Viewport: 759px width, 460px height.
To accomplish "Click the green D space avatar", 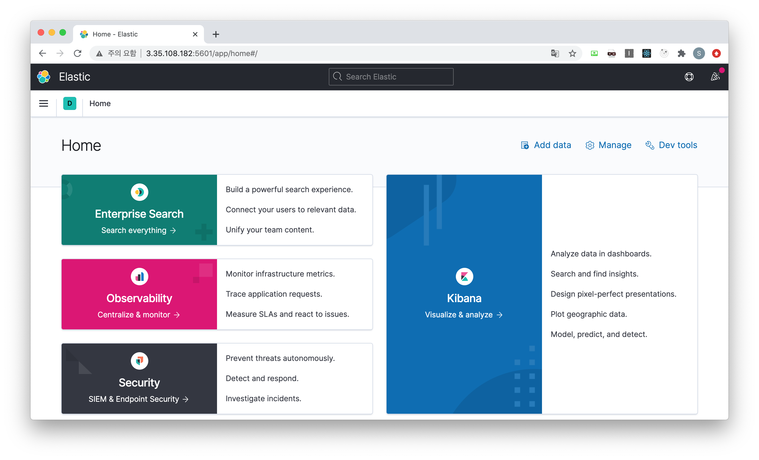I will pyautogui.click(x=70, y=104).
